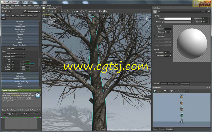The width and height of the screenshot is (212, 132).
Task: Select the top orange node in Generation graph
Action: pos(182,97)
